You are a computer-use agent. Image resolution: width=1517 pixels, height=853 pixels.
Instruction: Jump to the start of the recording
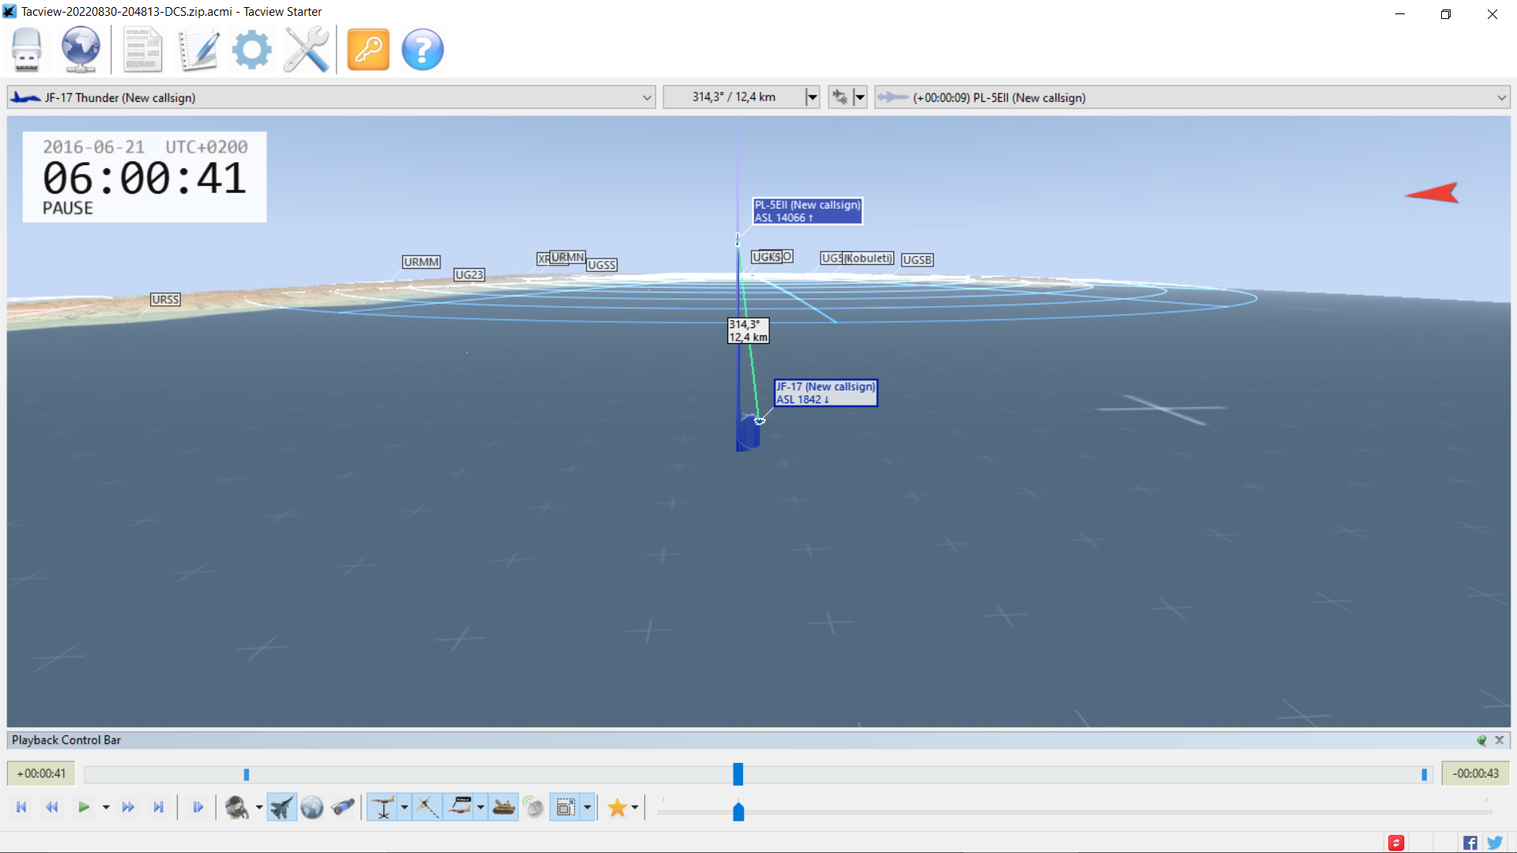pyautogui.click(x=21, y=807)
